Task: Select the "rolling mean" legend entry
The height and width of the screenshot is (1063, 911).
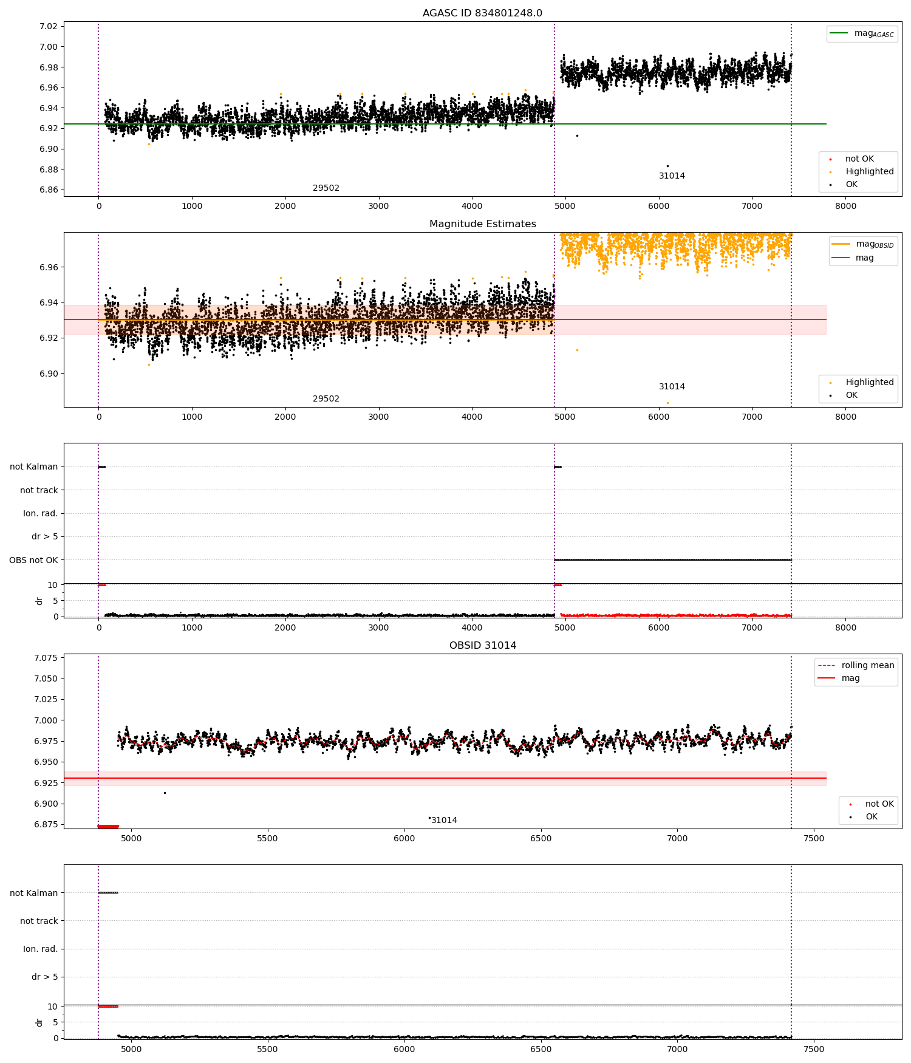Action: pyautogui.click(x=856, y=666)
